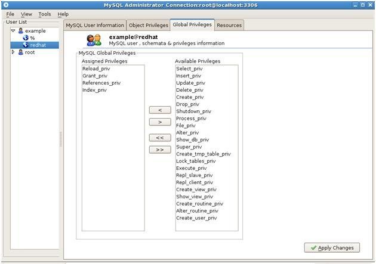376x264 pixels.
Task: Click the double left arrow assign-all button
Action: (160, 138)
